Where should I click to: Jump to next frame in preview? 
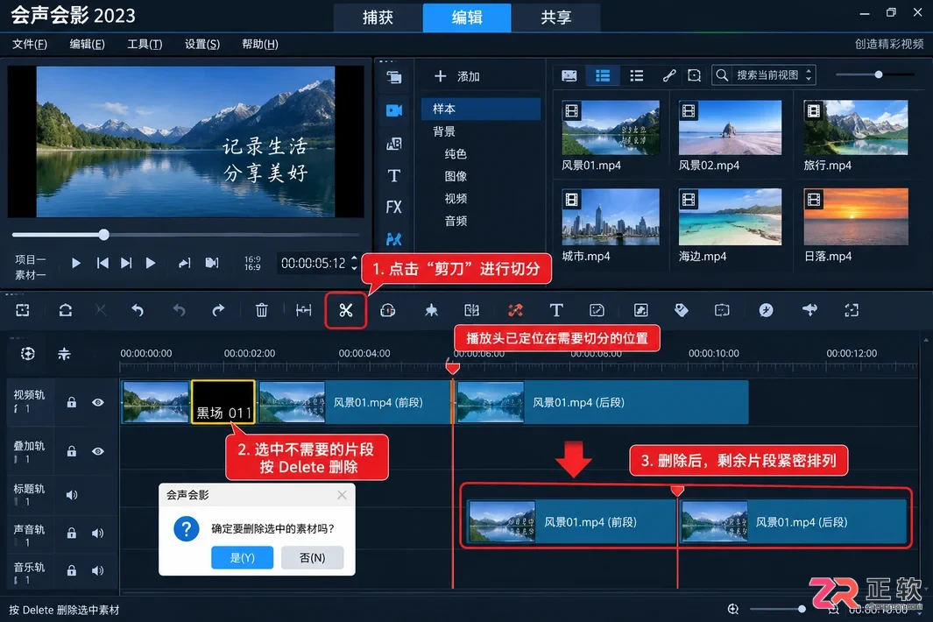(x=126, y=263)
